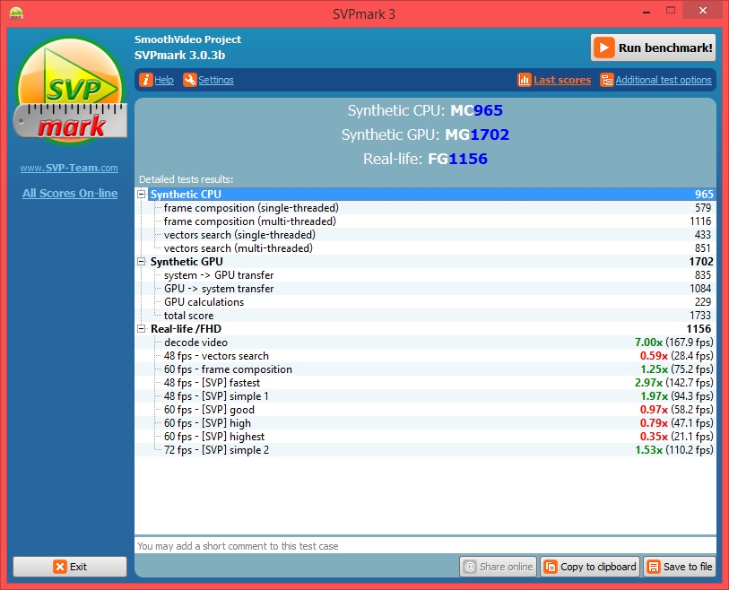Click the Help info icon
The height and width of the screenshot is (590, 729).
pyautogui.click(x=146, y=80)
